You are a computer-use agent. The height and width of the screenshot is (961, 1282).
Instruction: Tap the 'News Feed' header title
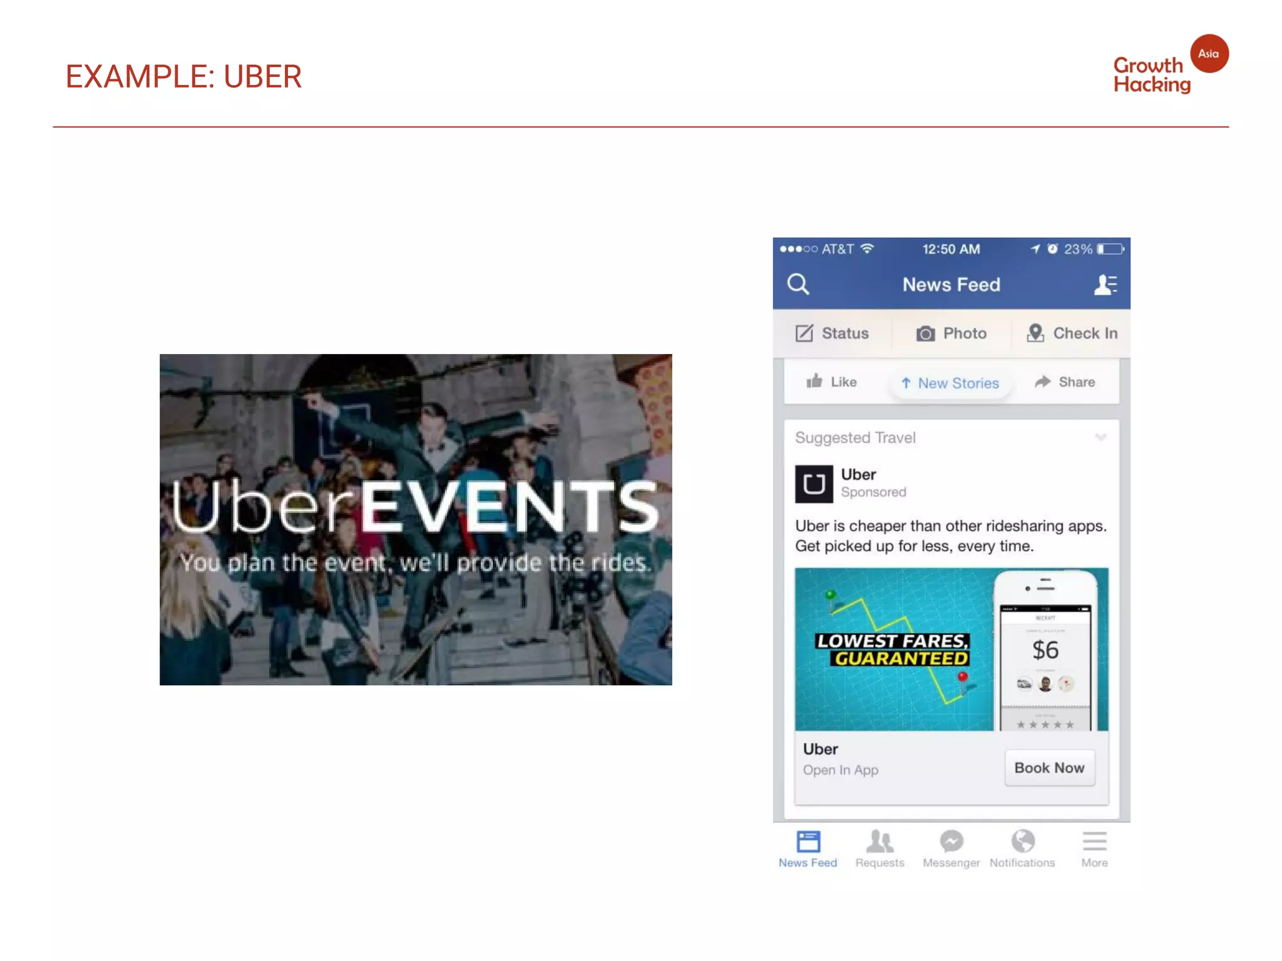click(951, 285)
